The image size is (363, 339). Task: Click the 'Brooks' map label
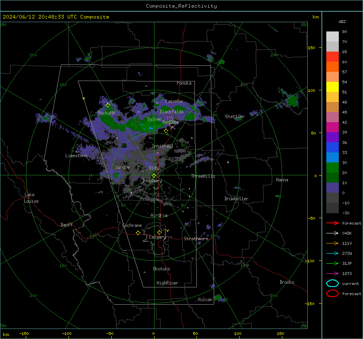tap(287, 282)
